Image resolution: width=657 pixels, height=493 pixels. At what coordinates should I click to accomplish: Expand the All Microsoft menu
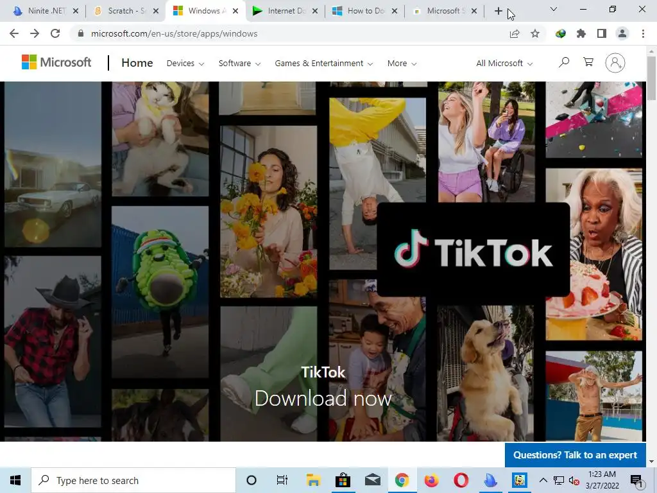click(x=504, y=64)
